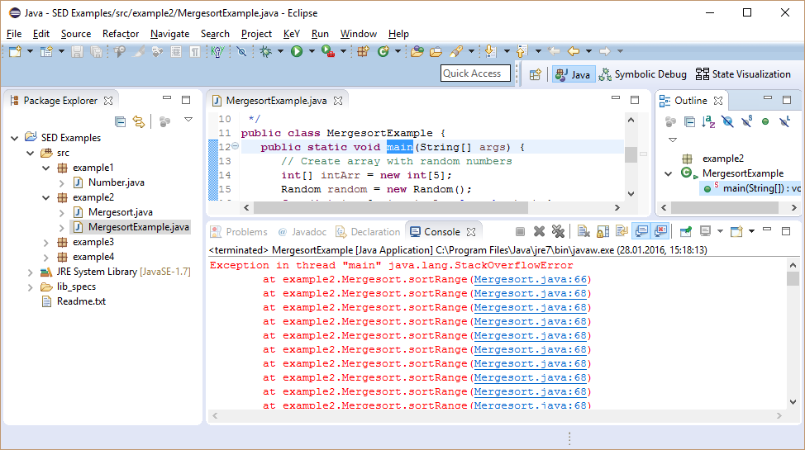
Task: Collapse All in Package Explorer
Action: (x=120, y=121)
